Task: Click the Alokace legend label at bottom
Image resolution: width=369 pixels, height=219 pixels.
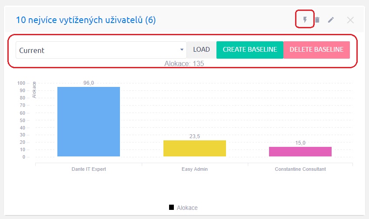Action: [x=187, y=208]
